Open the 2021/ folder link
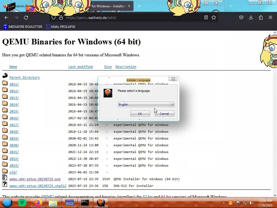The width and height of the screenshot is (277, 208). click(14, 152)
